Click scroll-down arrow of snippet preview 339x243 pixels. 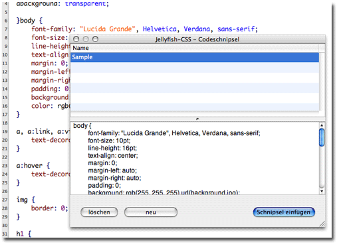tap(322, 191)
